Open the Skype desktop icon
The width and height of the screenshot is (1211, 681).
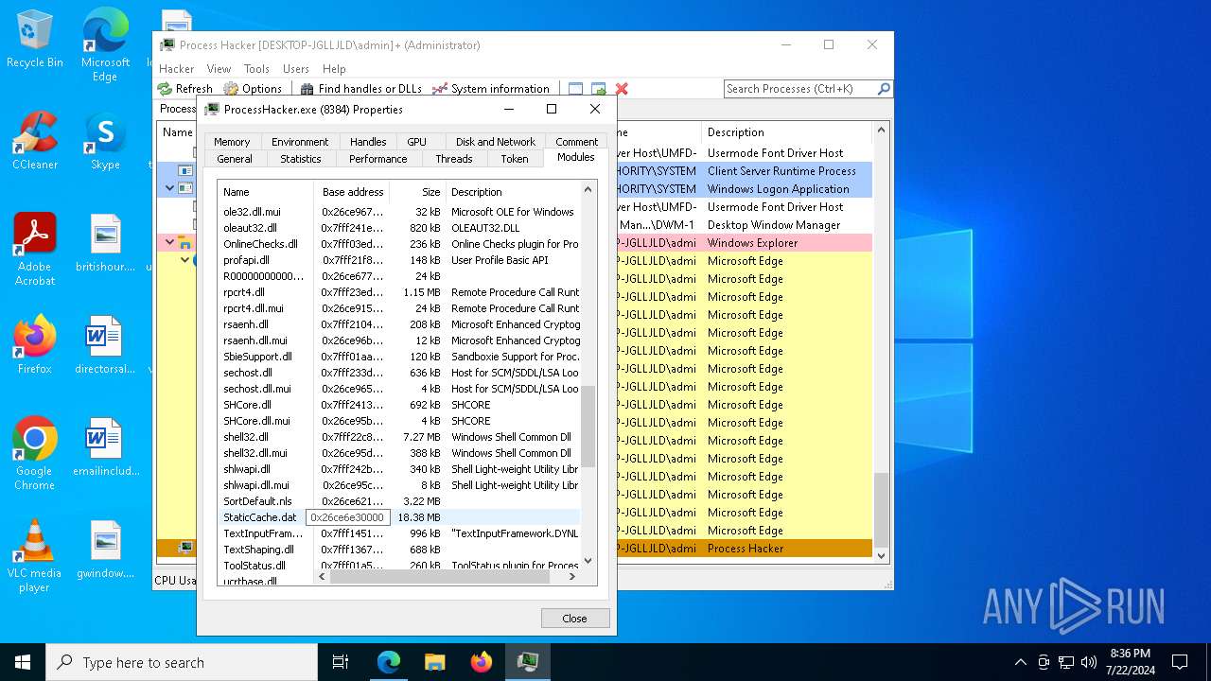(x=105, y=141)
